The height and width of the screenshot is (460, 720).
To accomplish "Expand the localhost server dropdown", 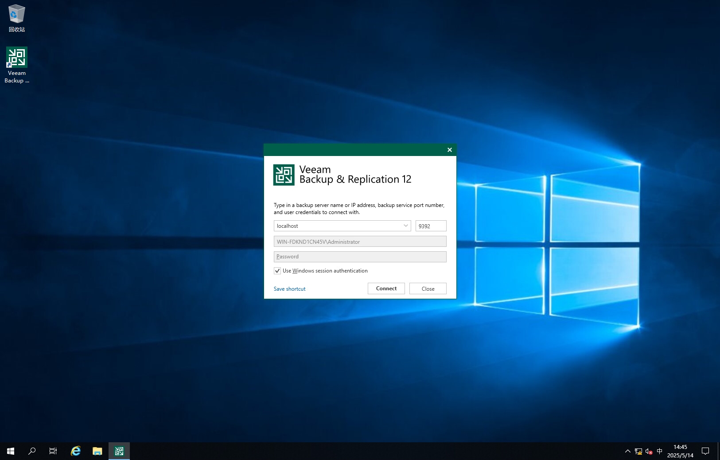I will [x=405, y=226].
